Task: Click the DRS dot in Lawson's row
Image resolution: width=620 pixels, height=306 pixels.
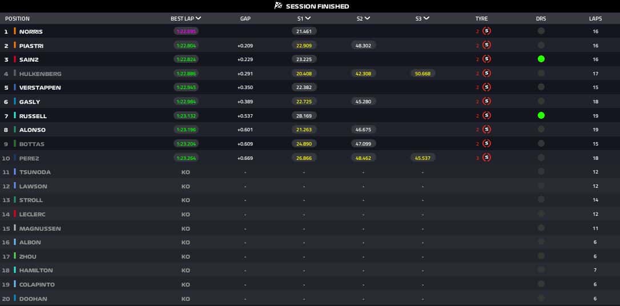Action: pos(541,186)
